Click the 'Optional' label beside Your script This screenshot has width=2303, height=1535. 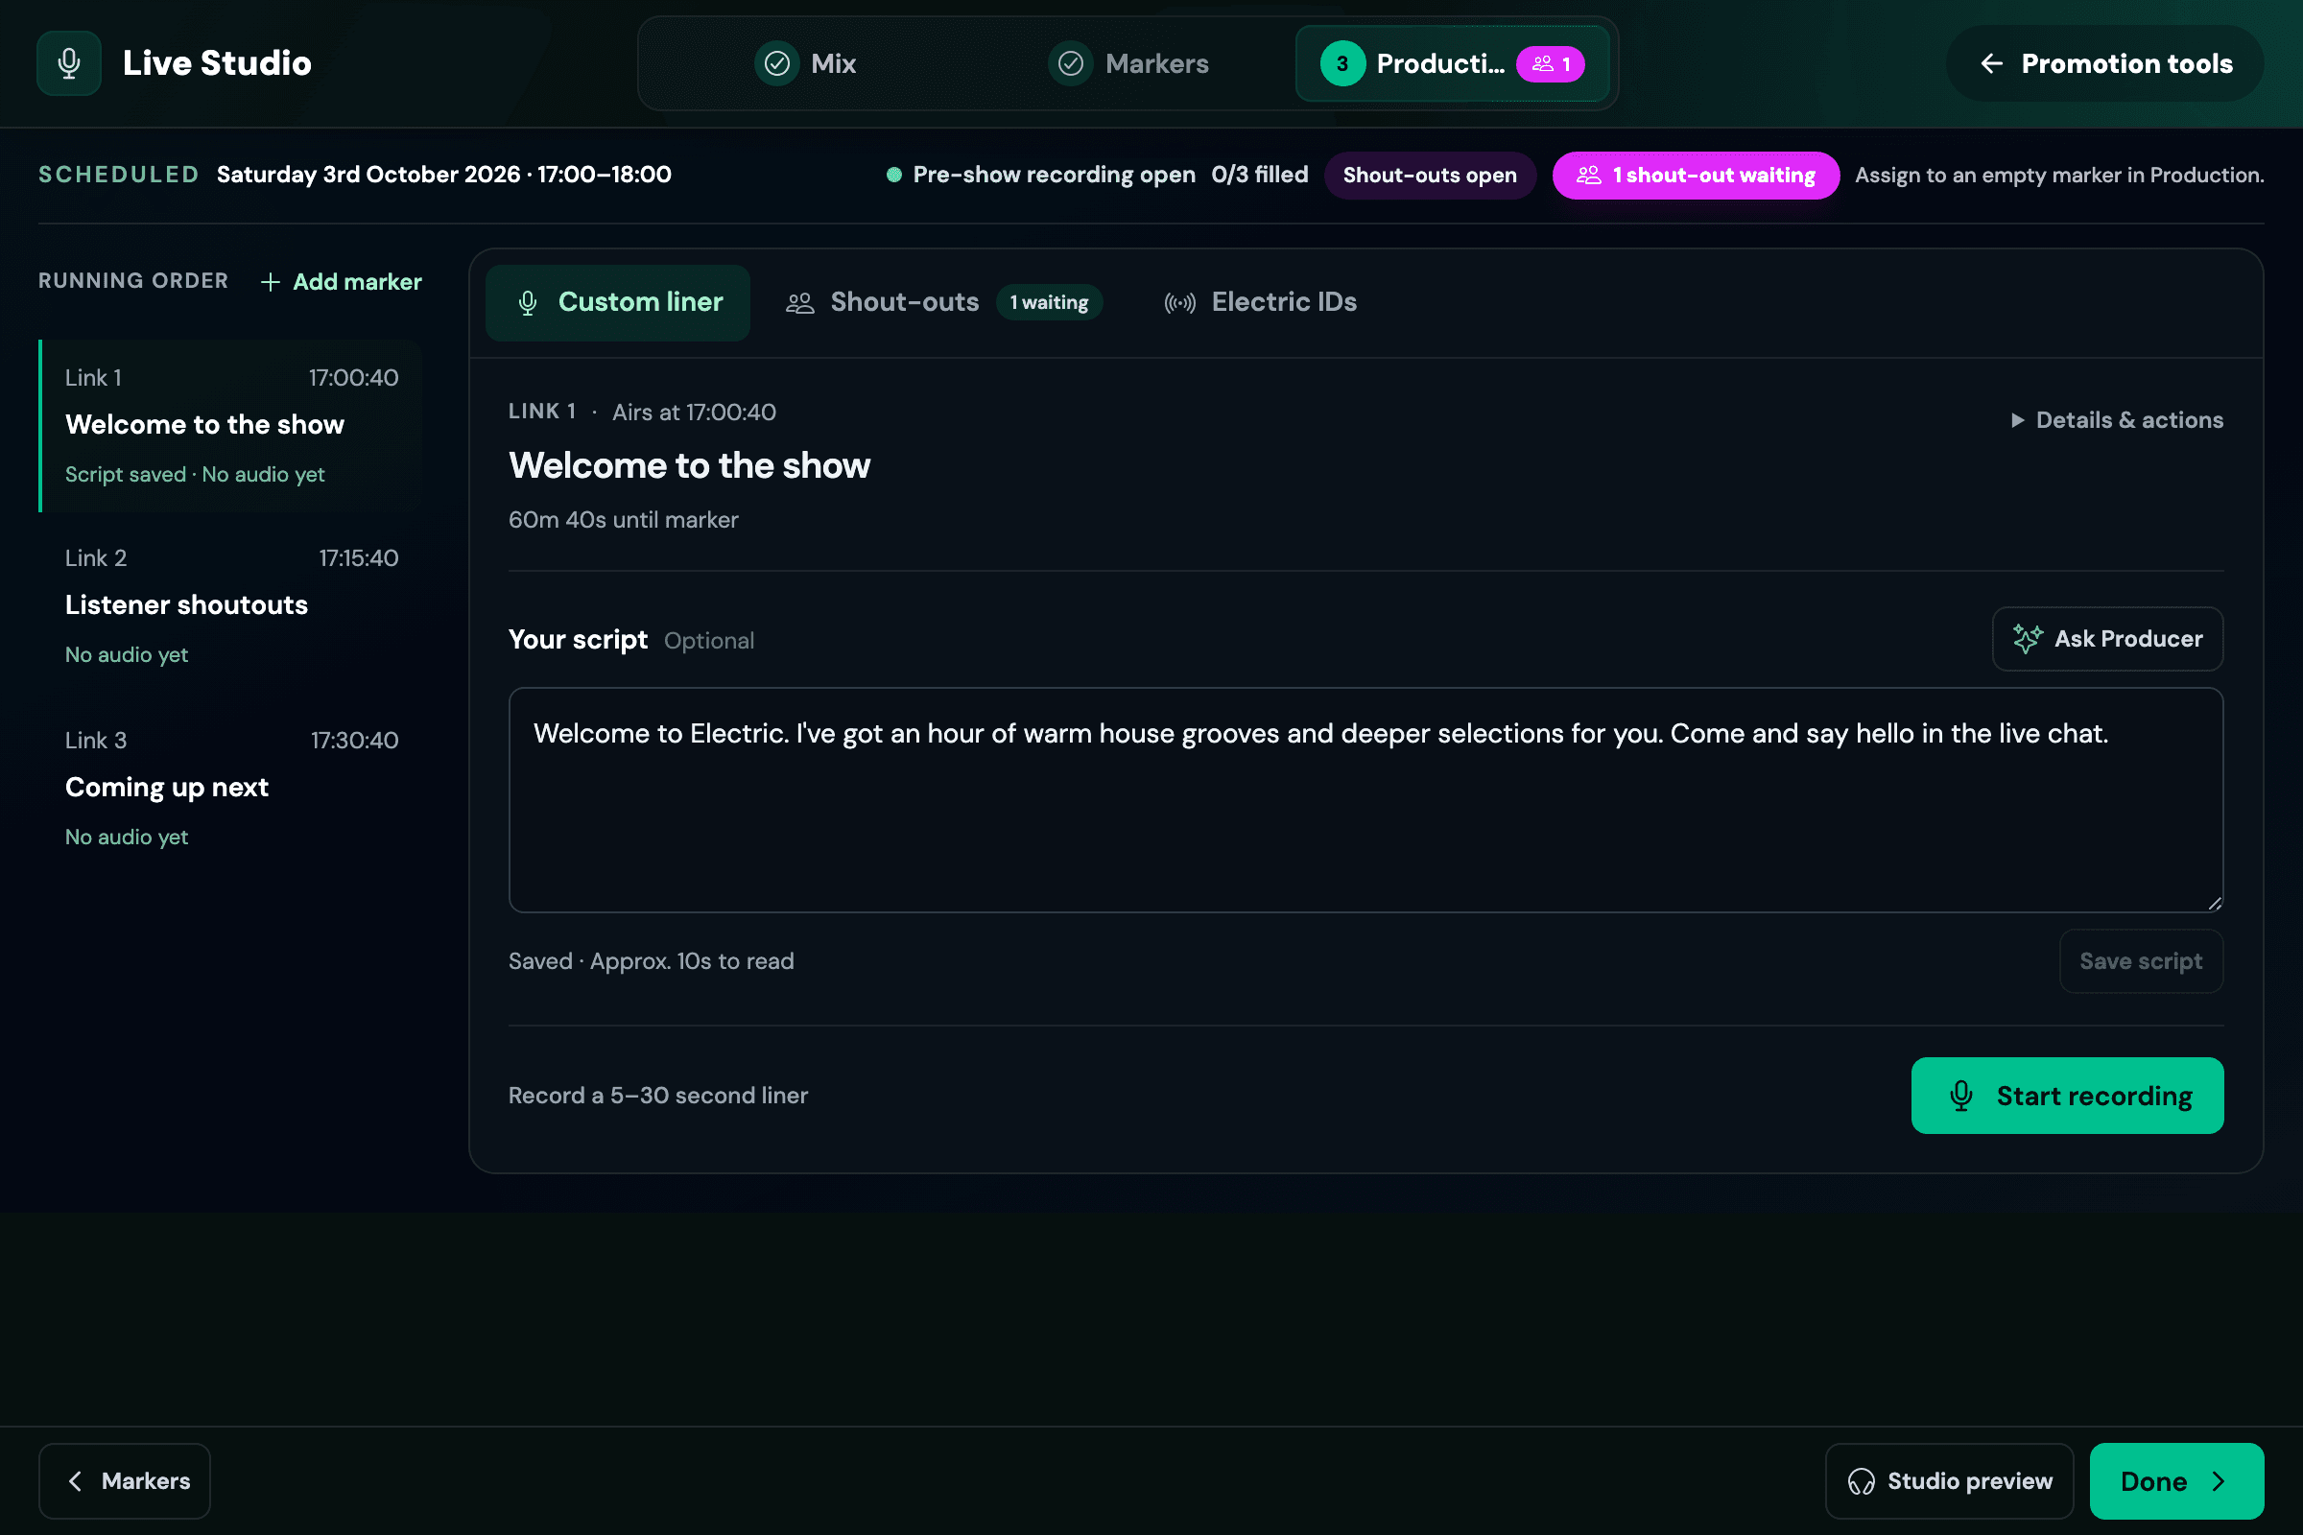click(x=709, y=641)
